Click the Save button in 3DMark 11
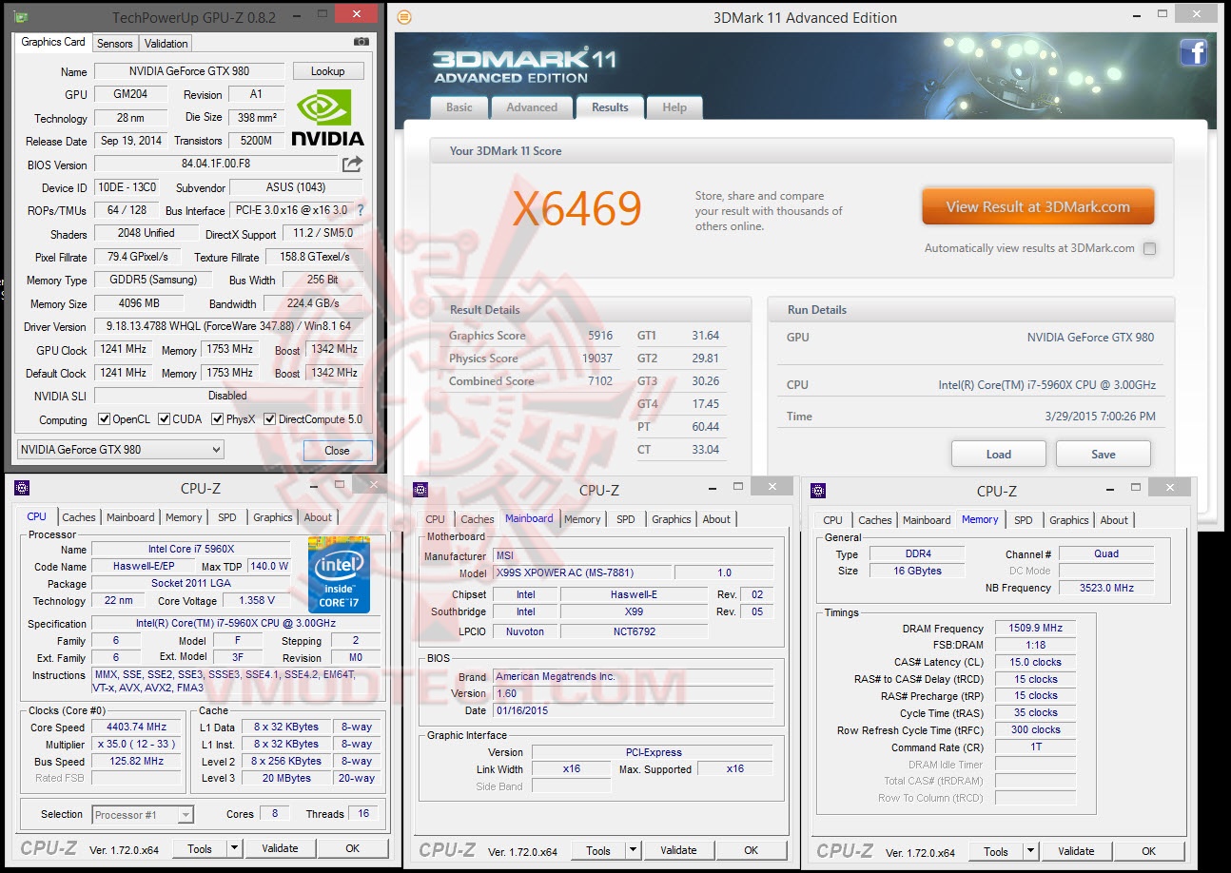Screen dimensions: 1231x873 pos(1104,454)
